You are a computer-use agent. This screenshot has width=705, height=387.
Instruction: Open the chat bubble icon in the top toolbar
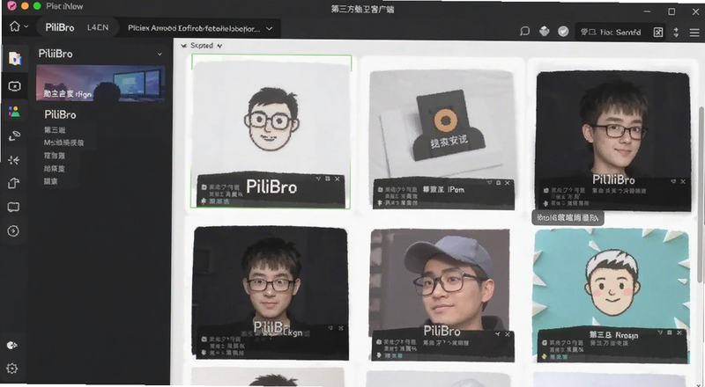coord(524,32)
